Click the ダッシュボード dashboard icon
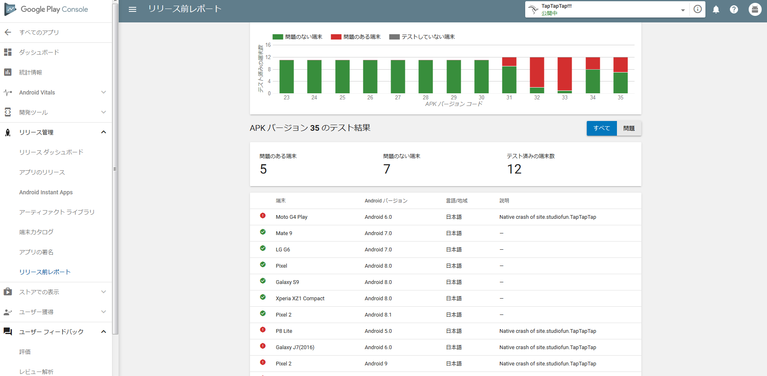This screenshot has height=376, width=767. pyautogui.click(x=8, y=52)
